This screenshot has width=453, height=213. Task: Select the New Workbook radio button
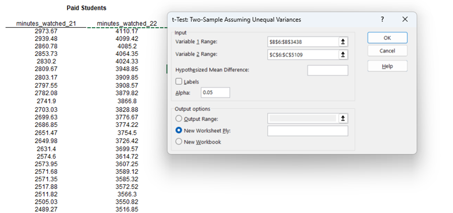click(179, 142)
